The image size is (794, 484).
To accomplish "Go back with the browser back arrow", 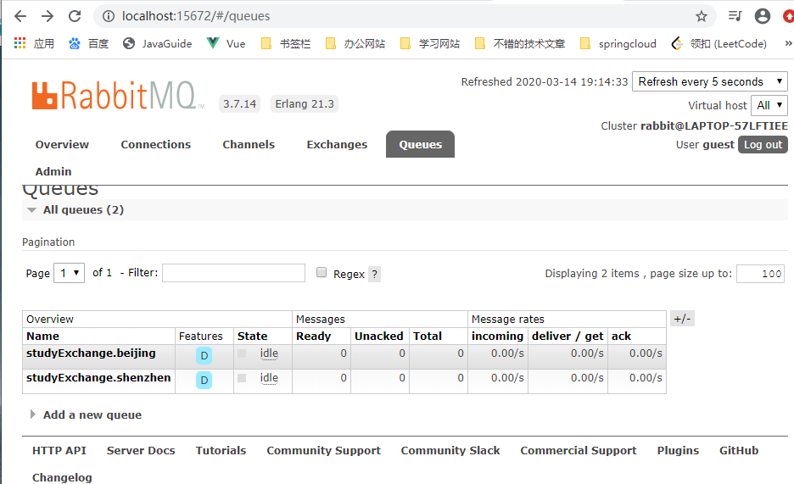I will 20,16.
